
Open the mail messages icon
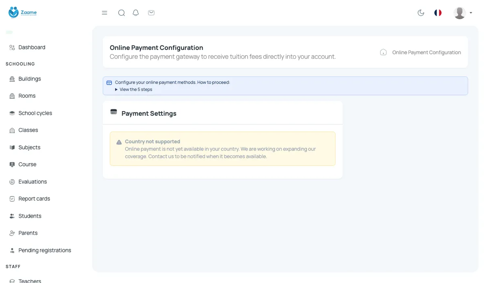(x=151, y=13)
